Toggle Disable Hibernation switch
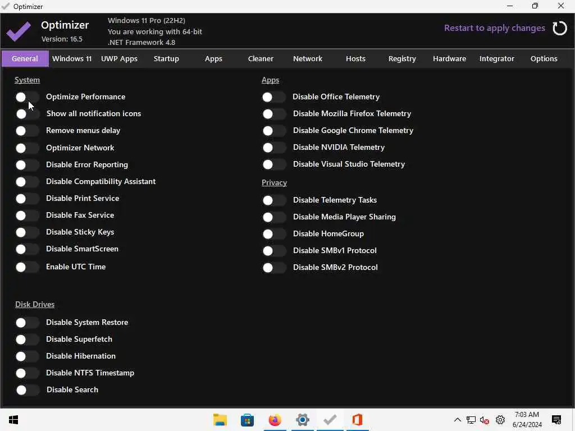The width and height of the screenshot is (575, 431). coord(27,356)
